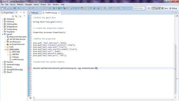Screen dimensions: 179x101
Task: Select the bhetghatpune project
Action: coord(12,27)
